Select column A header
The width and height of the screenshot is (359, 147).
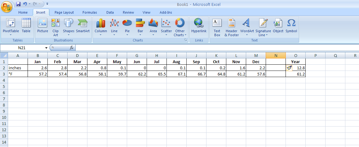pos(18,55)
